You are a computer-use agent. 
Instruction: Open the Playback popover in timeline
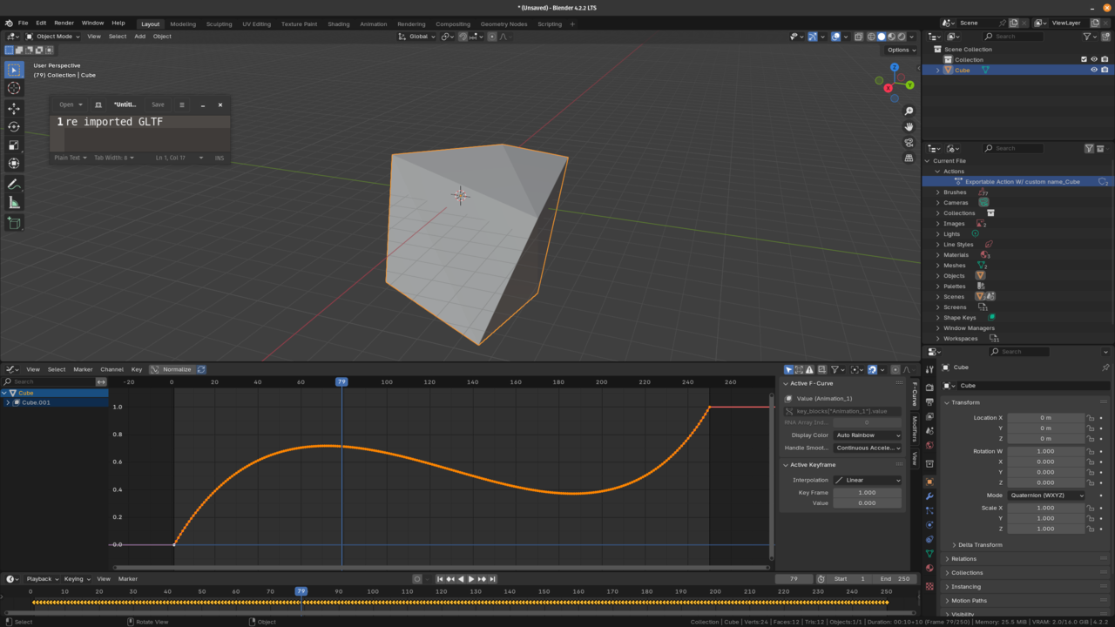tap(42, 579)
